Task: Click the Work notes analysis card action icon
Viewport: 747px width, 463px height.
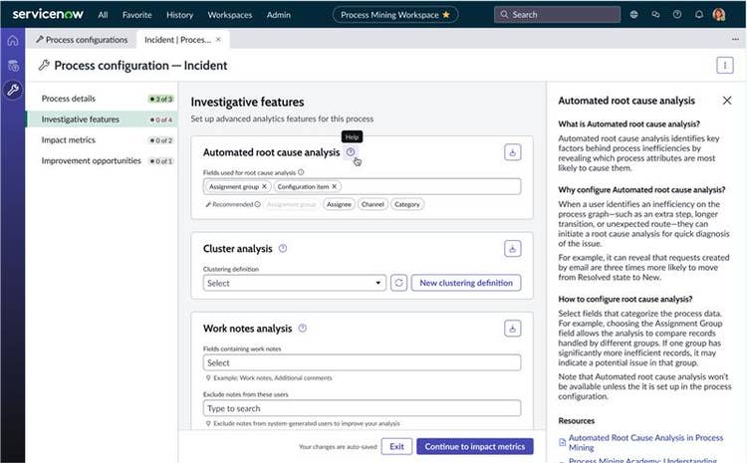Action: (x=513, y=329)
